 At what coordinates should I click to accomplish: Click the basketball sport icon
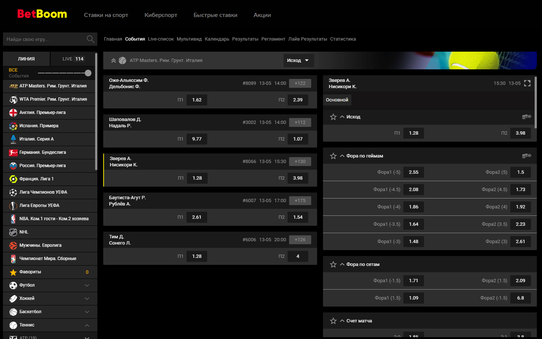[13, 312]
